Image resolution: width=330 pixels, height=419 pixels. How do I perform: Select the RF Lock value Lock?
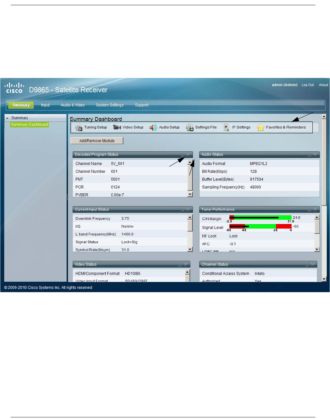point(233,236)
